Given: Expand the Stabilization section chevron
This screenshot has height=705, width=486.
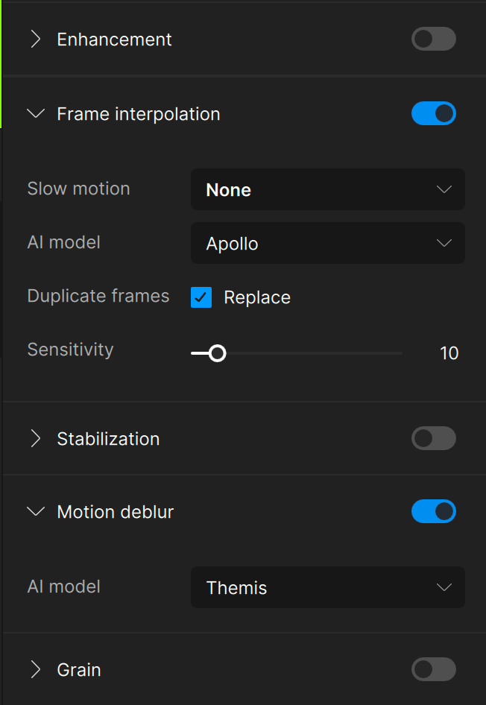Looking at the screenshot, I should pyautogui.click(x=35, y=439).
